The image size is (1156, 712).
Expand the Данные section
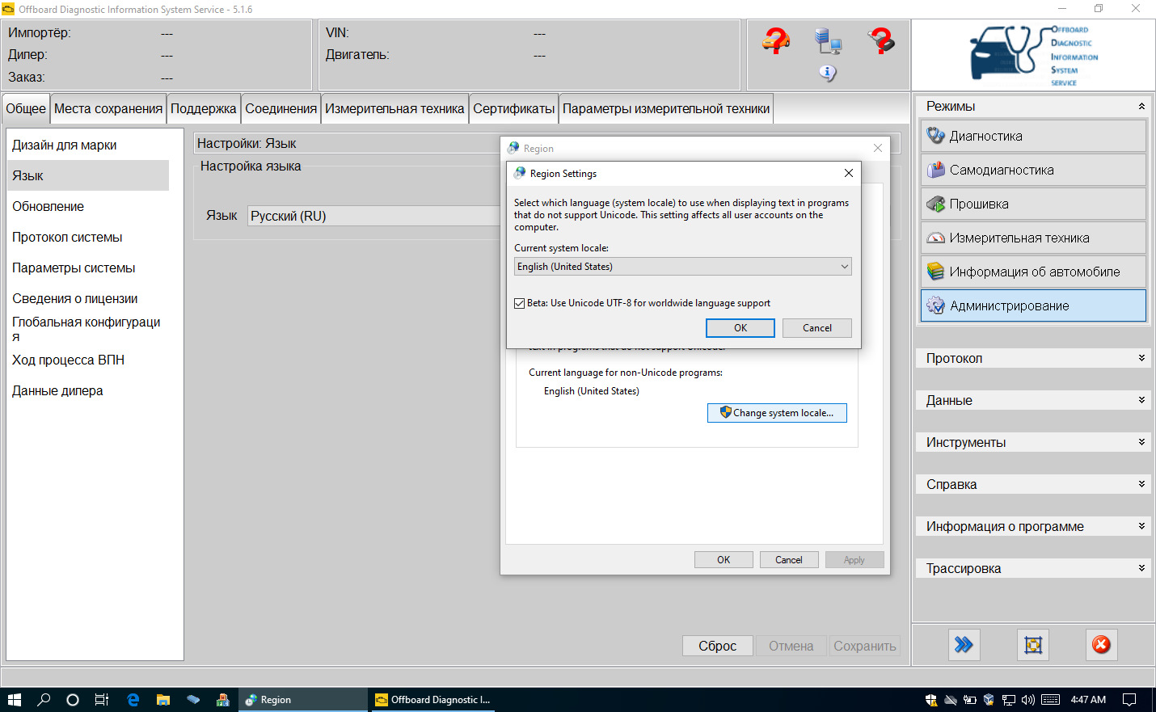click(x=1141, y=400)
